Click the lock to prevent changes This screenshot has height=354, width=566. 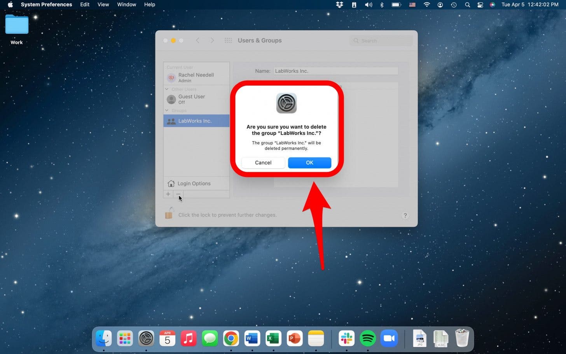click(x=169, y=213)
